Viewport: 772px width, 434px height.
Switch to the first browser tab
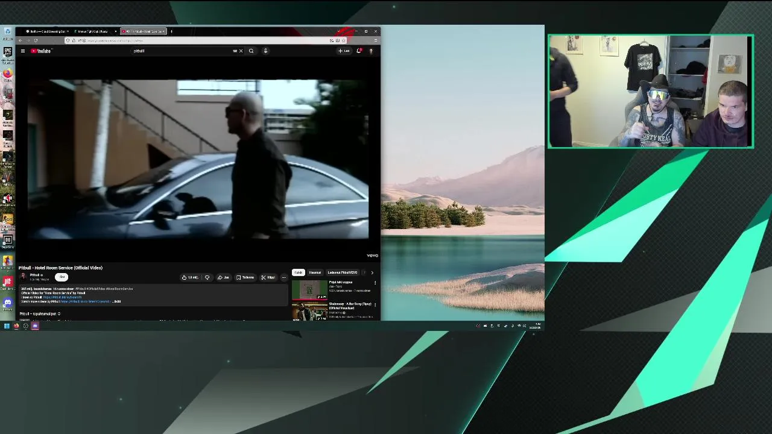click(46, 31)
